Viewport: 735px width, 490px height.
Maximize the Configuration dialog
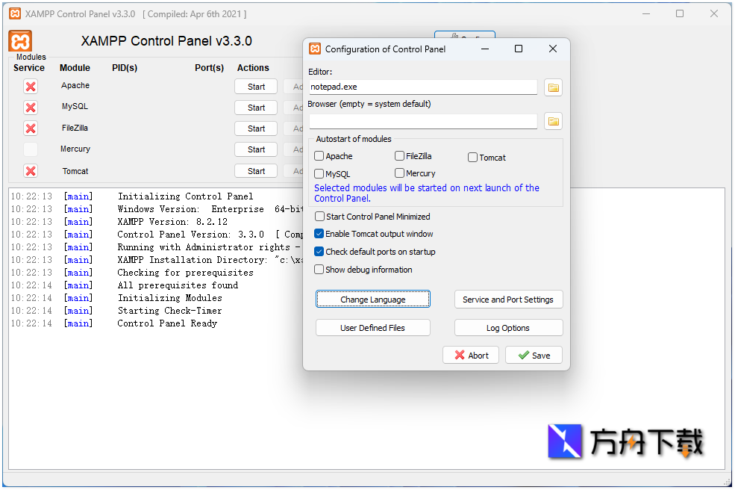[x=519, y=49]
